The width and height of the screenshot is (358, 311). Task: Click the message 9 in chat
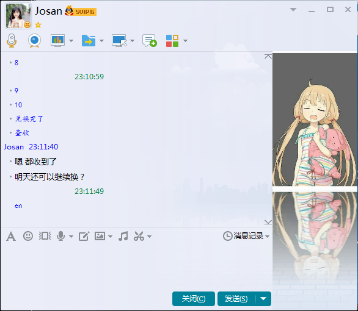point(16,91)
